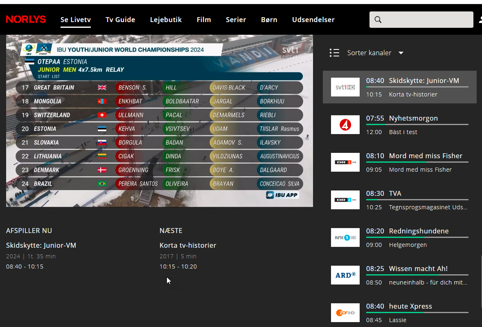
Task: Select the NRK1 HD channel logo
Action: coord(345,237)
